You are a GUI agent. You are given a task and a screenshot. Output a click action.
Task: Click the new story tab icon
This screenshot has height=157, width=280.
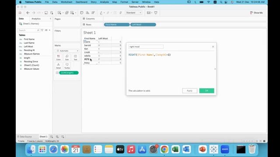pos(63,137)
